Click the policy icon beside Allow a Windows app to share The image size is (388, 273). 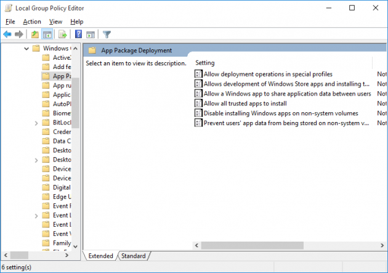198,93
